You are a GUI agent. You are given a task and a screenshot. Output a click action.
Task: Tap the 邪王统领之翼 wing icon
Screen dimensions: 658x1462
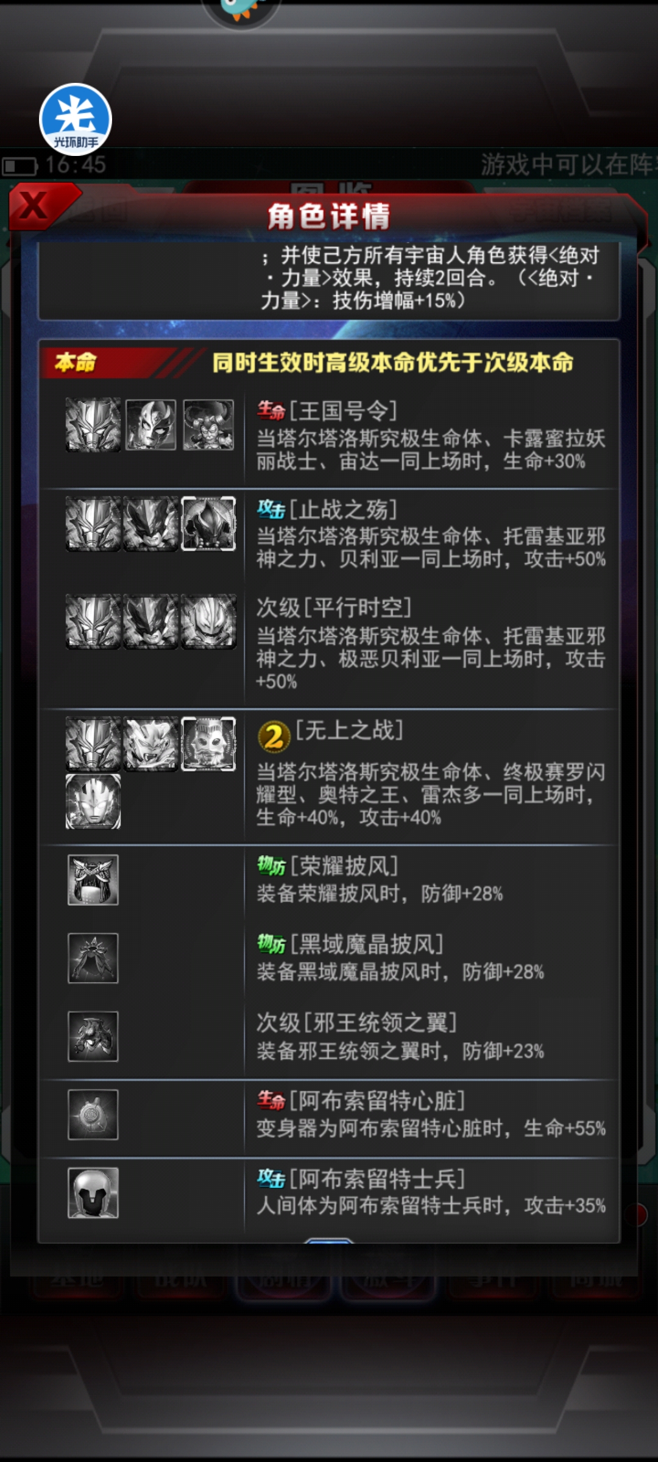93,1036
